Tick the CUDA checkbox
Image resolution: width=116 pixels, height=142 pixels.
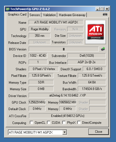(x=49, y=122)
